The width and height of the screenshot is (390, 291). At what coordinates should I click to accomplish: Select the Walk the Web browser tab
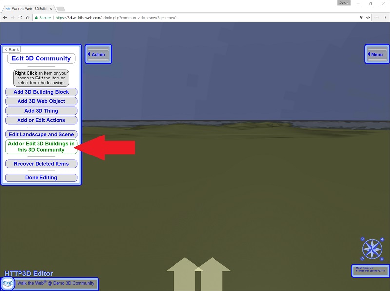(x=29, y=9)
